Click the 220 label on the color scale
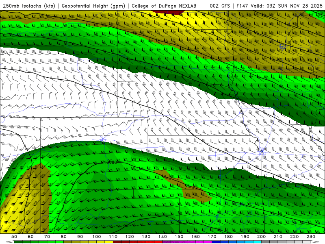Image resolution: width=325 pixels, height=244 pixels. 294,237
